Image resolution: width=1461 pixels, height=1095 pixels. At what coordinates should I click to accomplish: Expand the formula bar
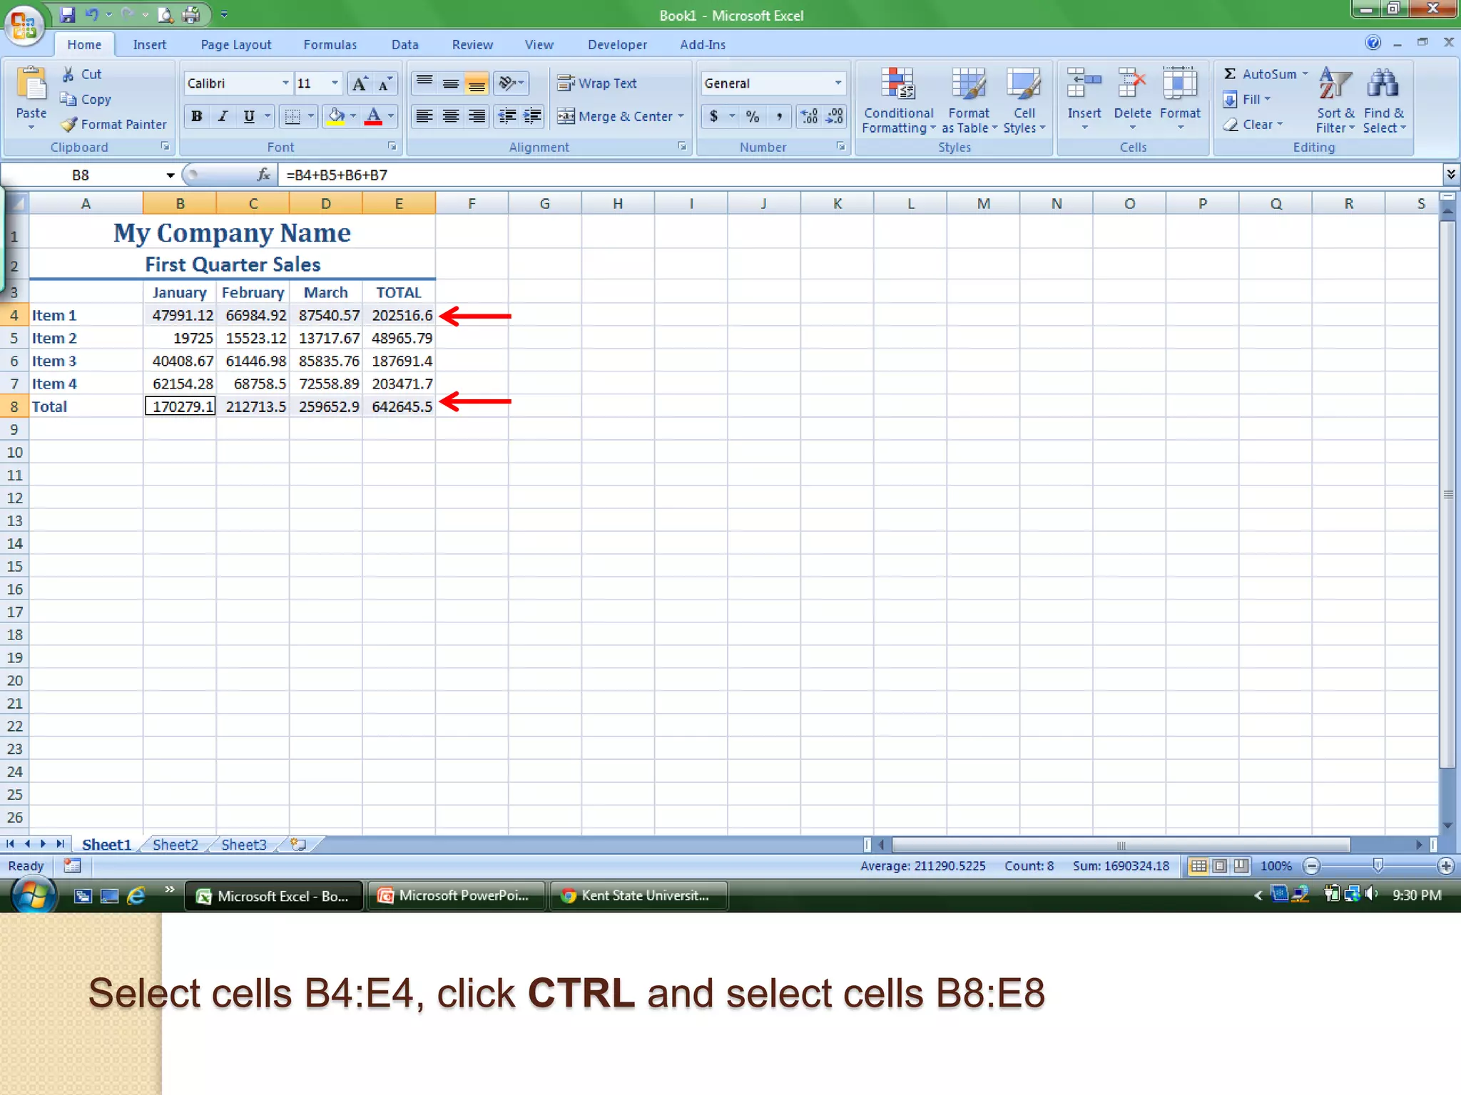[x=1450, y=175]
